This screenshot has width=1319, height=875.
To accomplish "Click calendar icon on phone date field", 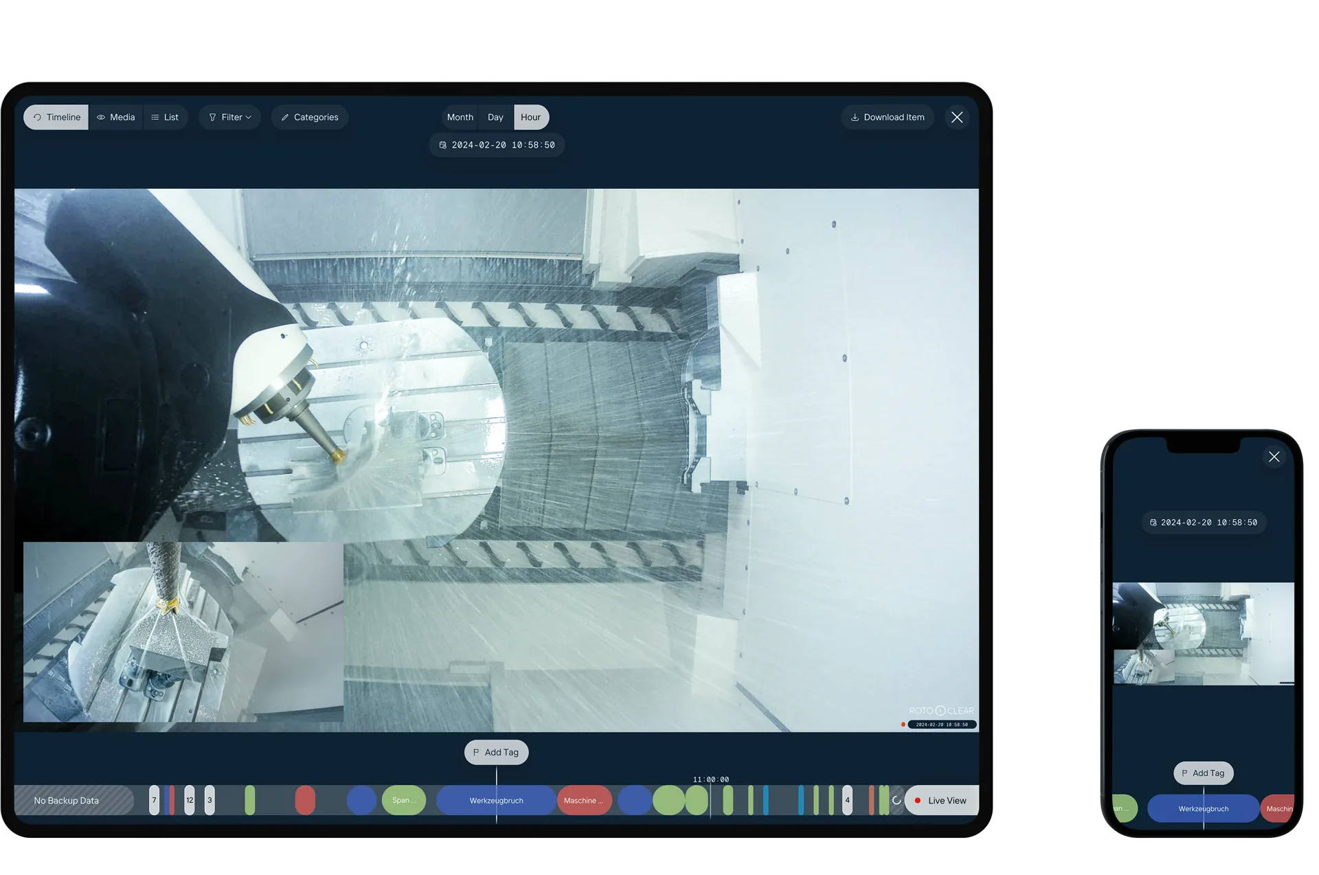I will [x=1153, y=523].
